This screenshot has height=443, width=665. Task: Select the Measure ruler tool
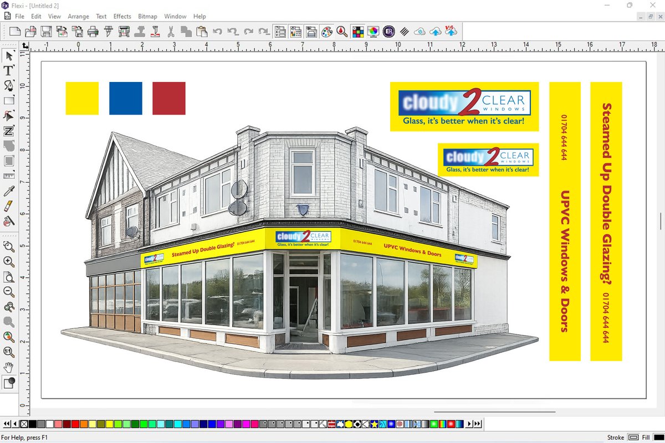[x=9, y=176]
